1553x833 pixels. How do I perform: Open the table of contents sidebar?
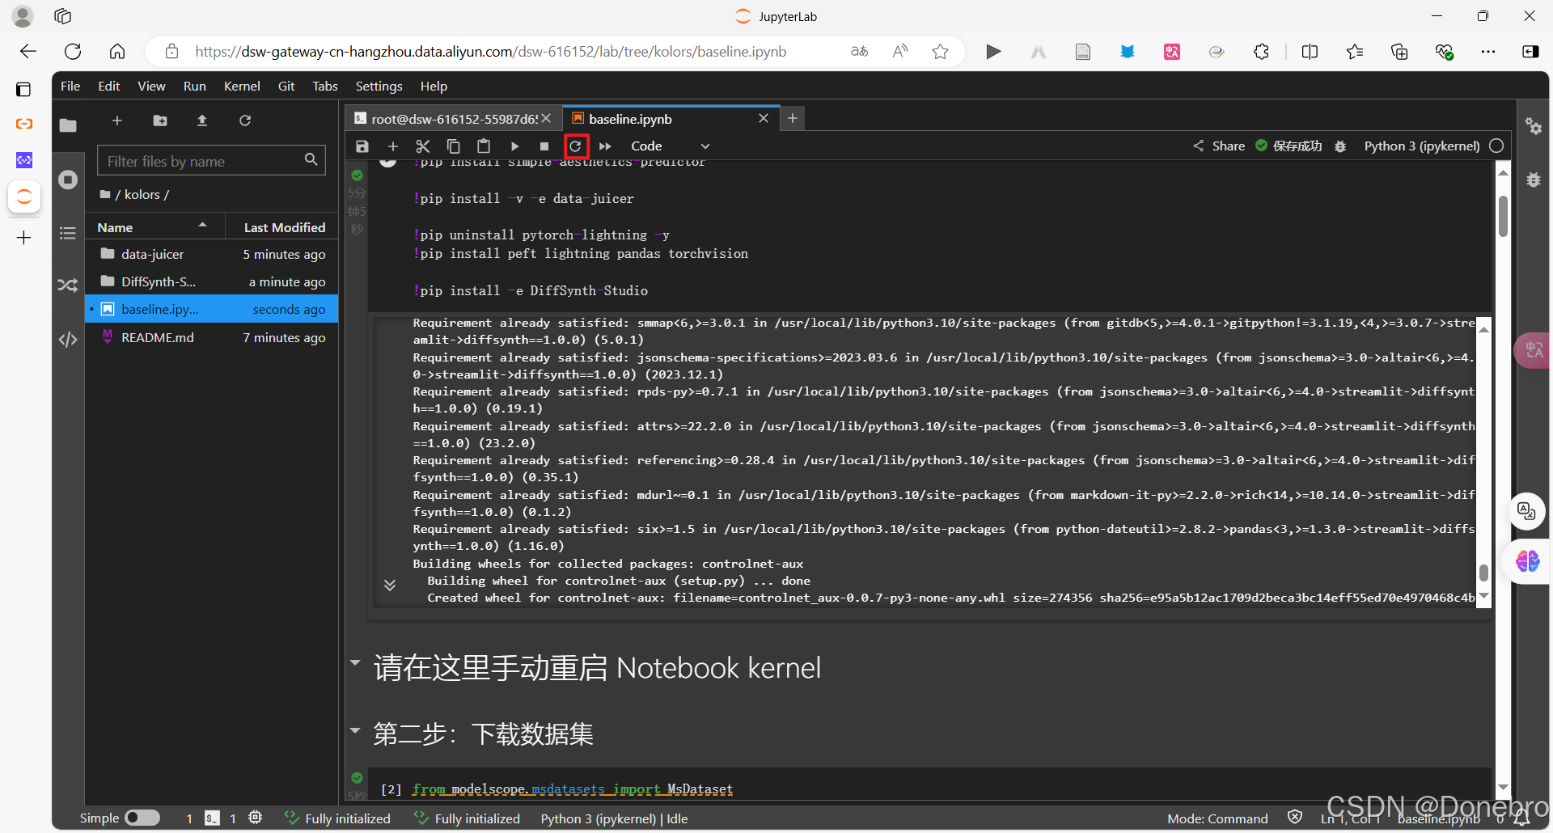67,232
